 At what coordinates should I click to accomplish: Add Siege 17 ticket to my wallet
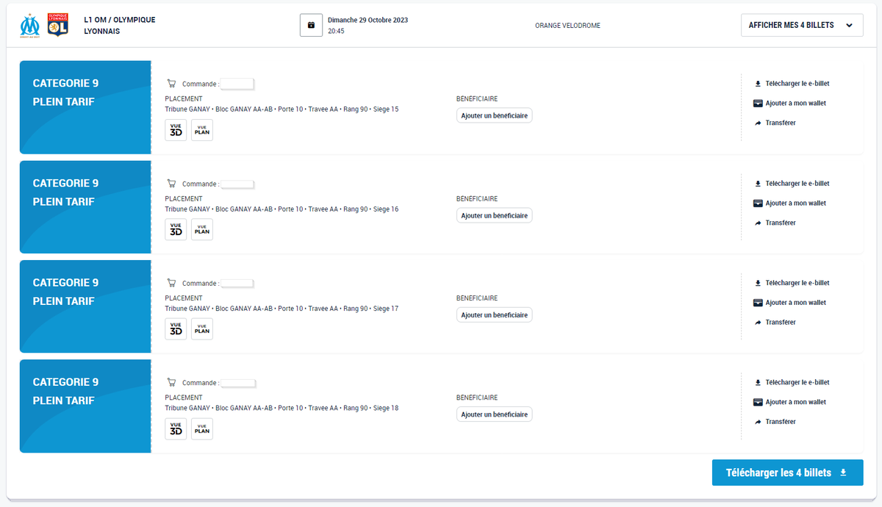(790, 303)
